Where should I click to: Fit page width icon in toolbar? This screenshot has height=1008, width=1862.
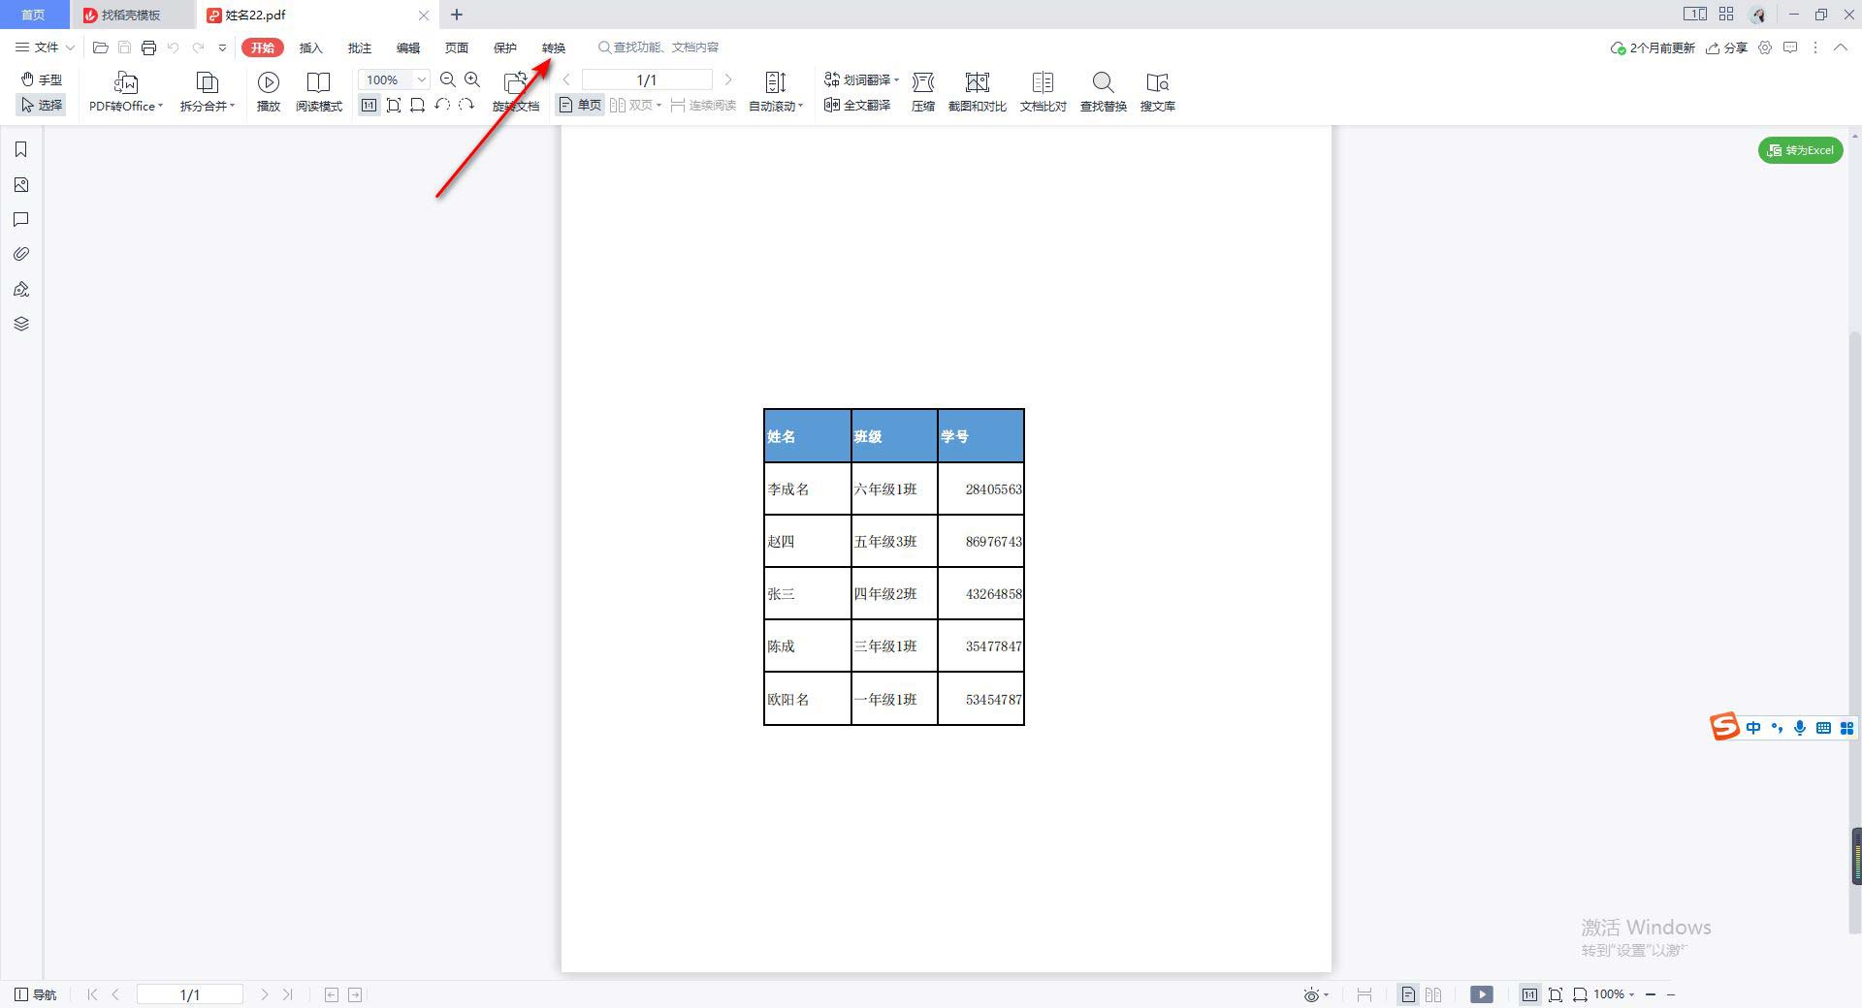click(418, 105)
